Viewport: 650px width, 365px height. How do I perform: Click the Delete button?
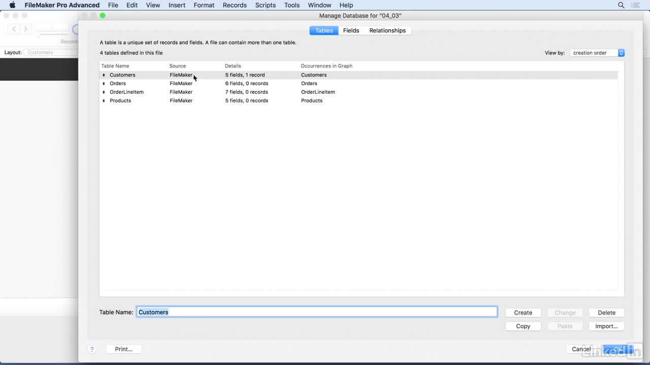click(606, 313)
